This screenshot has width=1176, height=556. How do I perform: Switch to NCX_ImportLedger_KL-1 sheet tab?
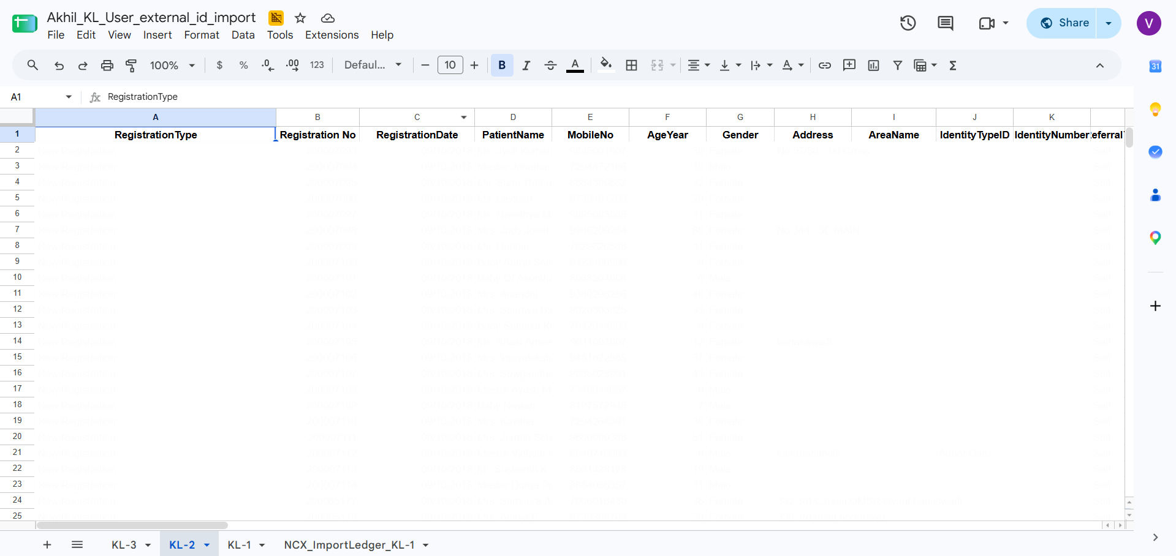(349, 544)
